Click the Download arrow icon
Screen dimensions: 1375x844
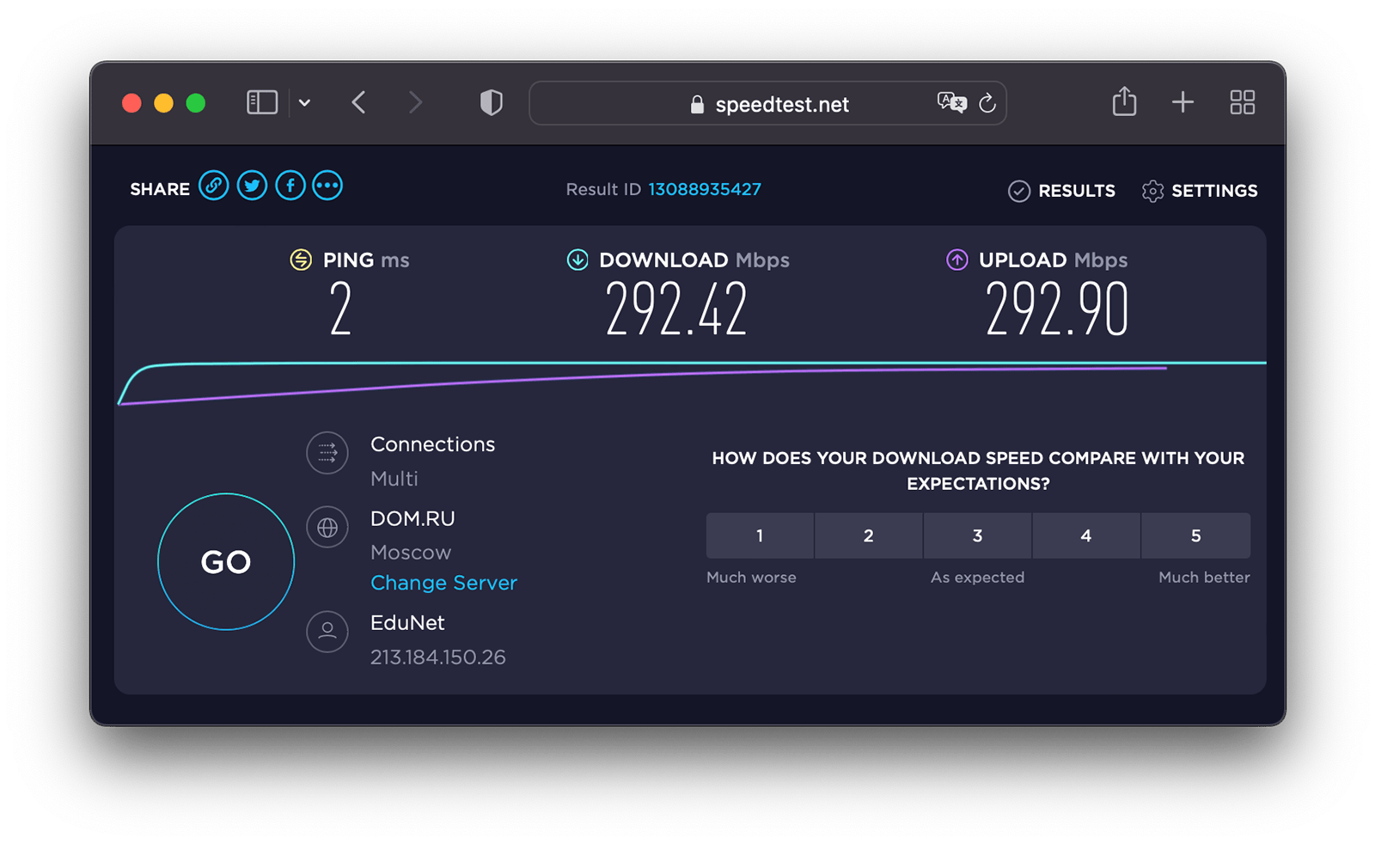pos(577,260)
